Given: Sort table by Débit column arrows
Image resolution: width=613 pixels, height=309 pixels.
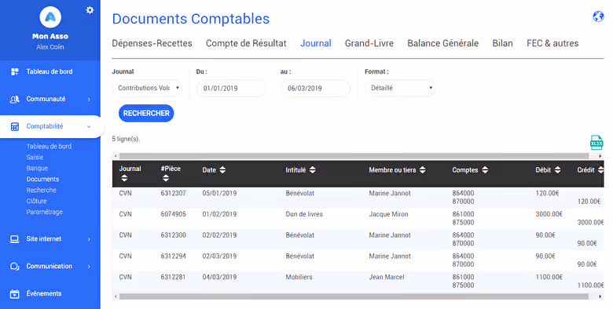Looking at the screenshot, I should tap(557, 170).
